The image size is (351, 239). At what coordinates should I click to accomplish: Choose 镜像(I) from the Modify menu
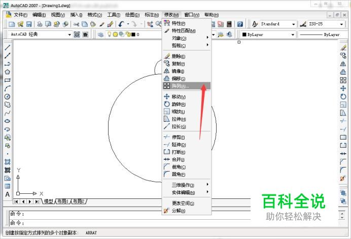(x=187, y=71)
